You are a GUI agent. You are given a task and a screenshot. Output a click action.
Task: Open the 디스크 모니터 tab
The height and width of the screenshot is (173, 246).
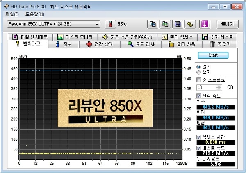pyautogui.click(x=75, y=37)
